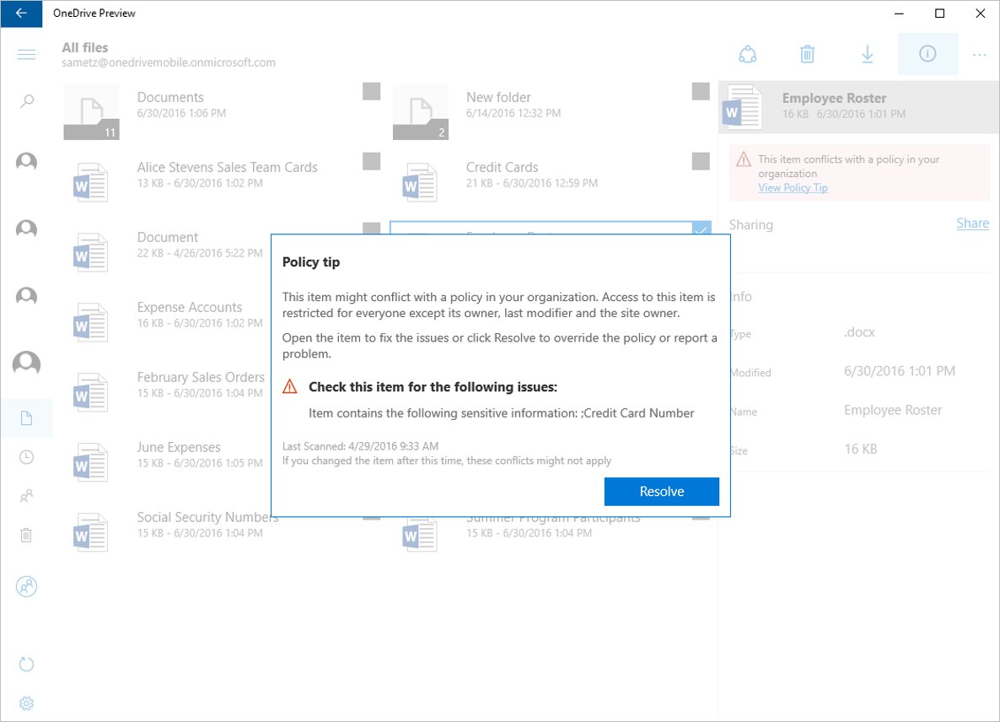Open the View Policy Tip link

click(793, 187)
